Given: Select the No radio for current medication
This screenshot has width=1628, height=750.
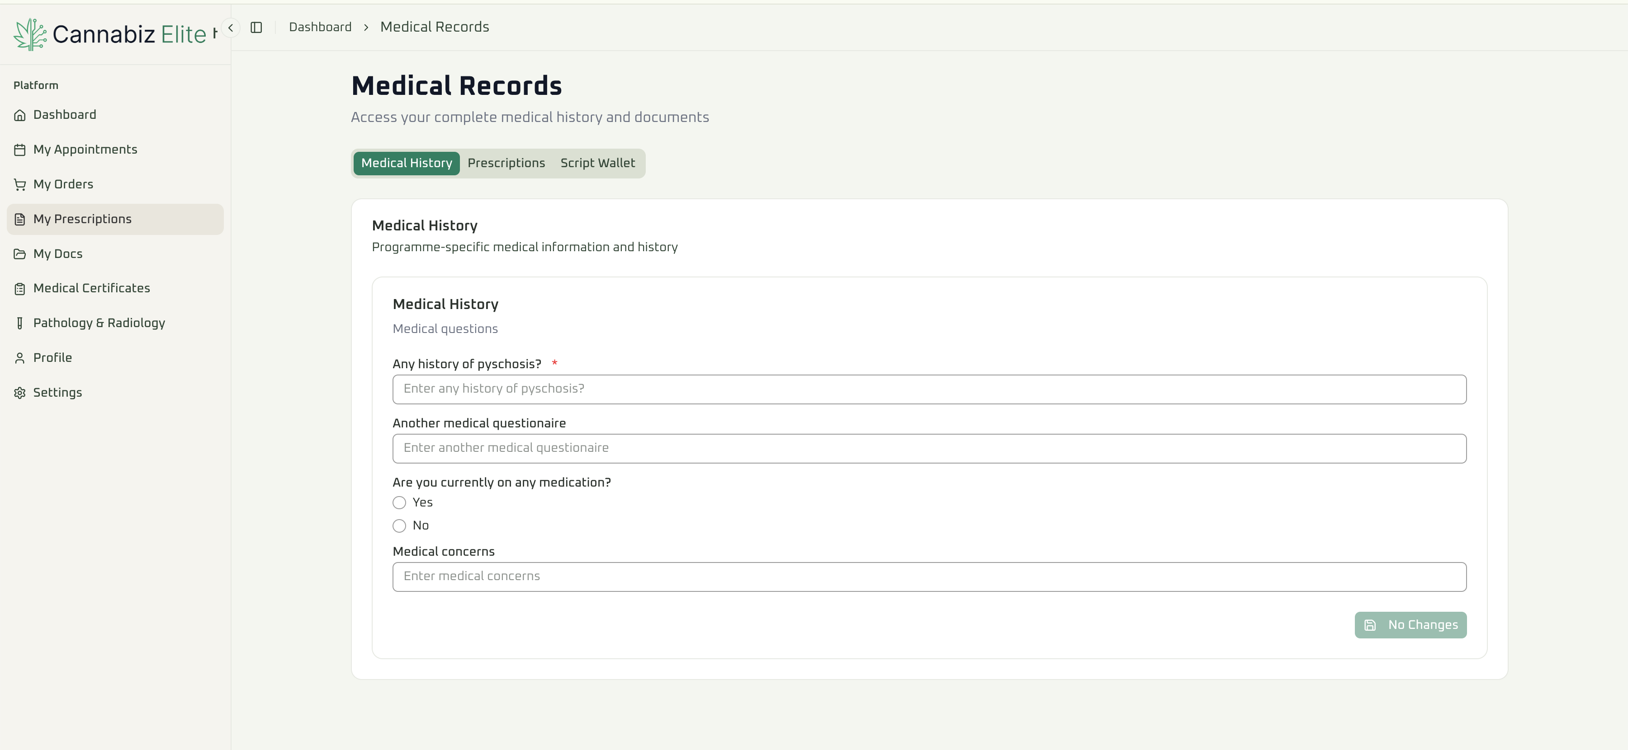Looking at the screenshot, I should point(399,525).
